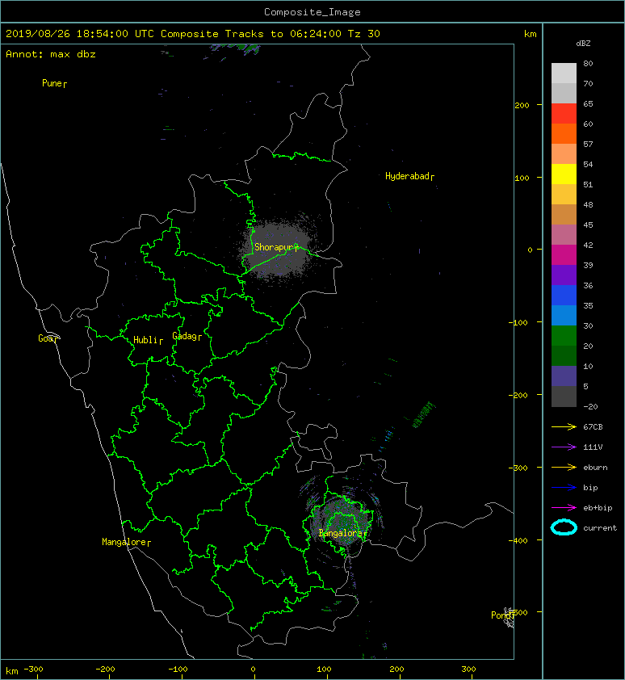Select the purple 39 dBZ color swatch
The width and height of the screenshot is (625, 680).
click(564, 275)
